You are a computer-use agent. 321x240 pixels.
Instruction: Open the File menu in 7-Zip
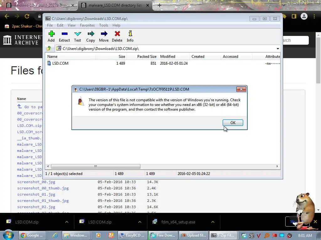click(x=50, y=25)
